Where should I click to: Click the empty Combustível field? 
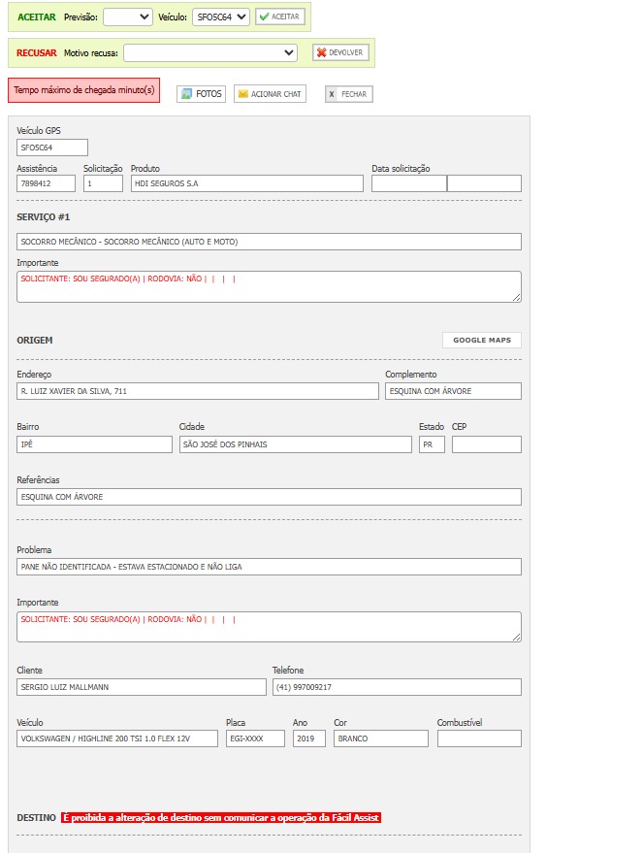(x=479, y=738)
